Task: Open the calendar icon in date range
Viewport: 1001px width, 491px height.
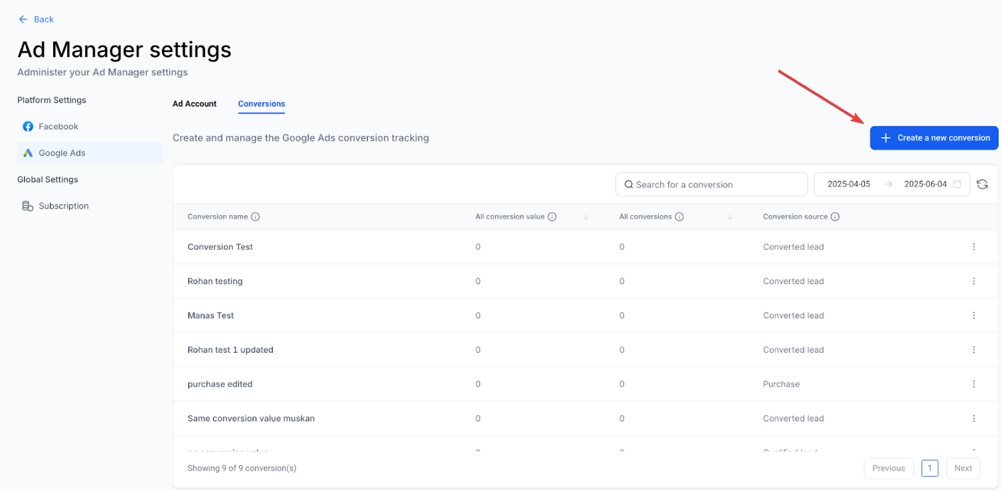Action: pyautogui.click(x=957, y=185)
